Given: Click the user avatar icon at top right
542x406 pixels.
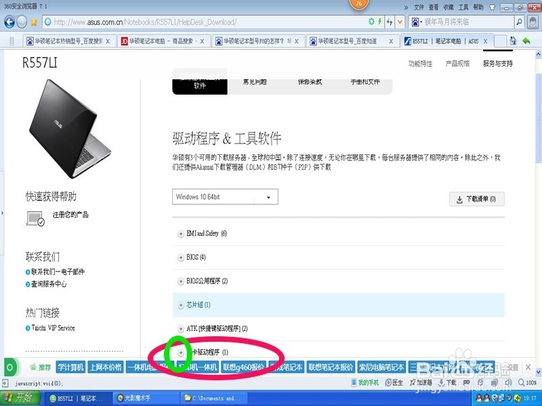Looking at the screenshot, I should [533, 22].
